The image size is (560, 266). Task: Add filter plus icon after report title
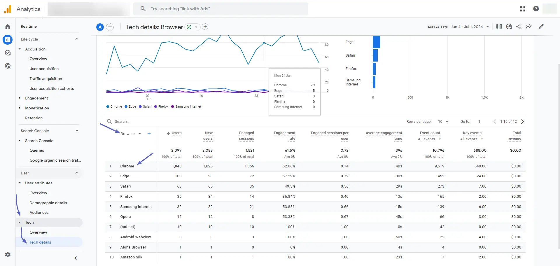click(205, 27)
